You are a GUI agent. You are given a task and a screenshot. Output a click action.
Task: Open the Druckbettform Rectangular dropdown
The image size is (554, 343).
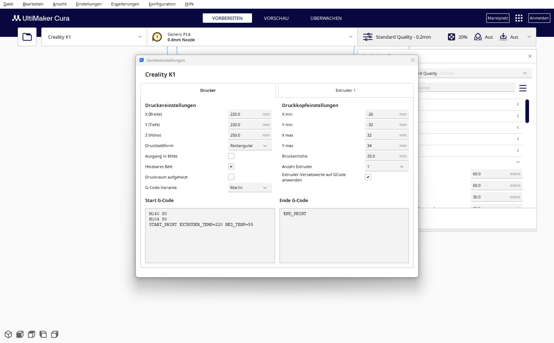tap(250, 146)
